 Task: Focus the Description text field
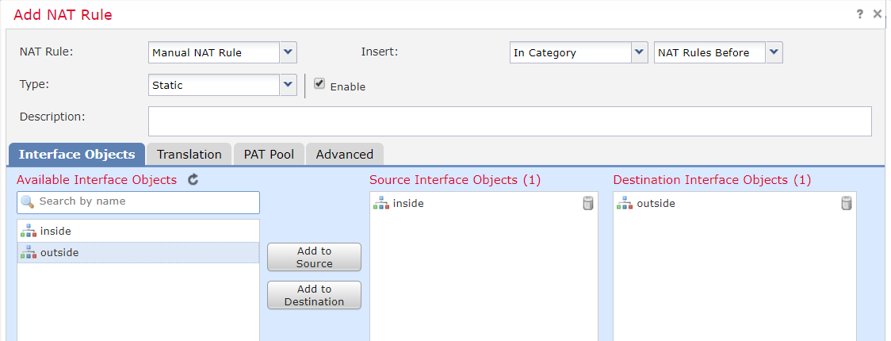coord(510,121)
